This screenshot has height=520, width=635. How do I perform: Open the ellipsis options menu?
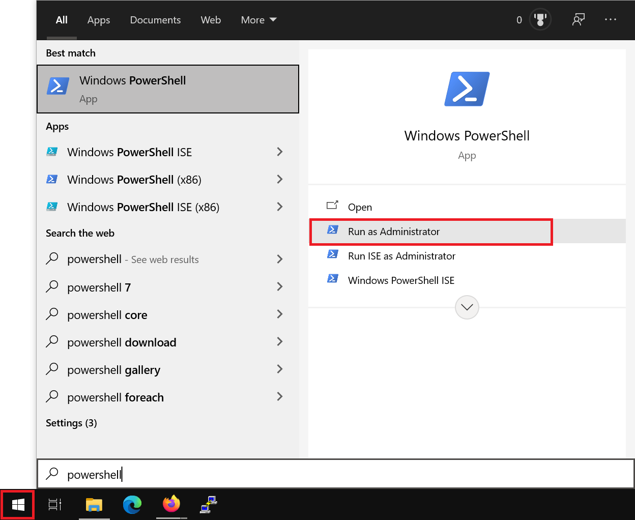click(x=610, y=19)
